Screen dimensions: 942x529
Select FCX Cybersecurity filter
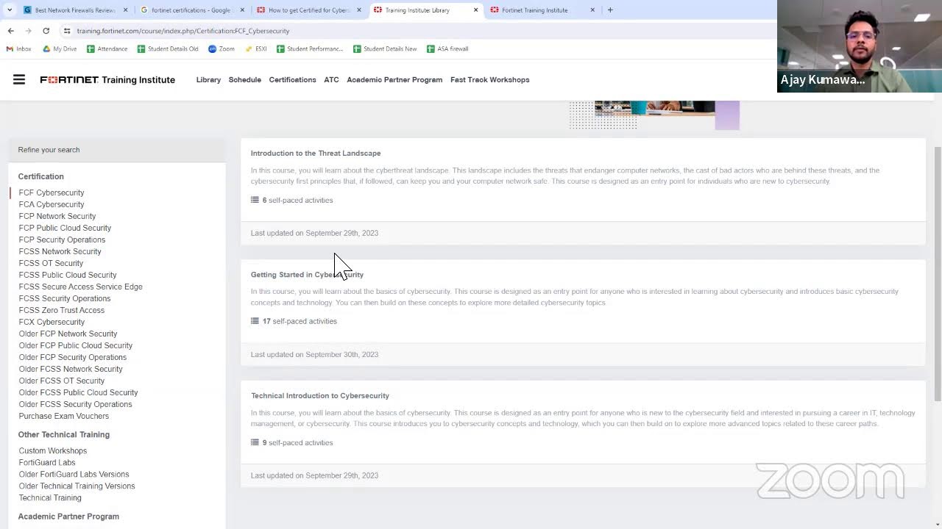(52, 322)
